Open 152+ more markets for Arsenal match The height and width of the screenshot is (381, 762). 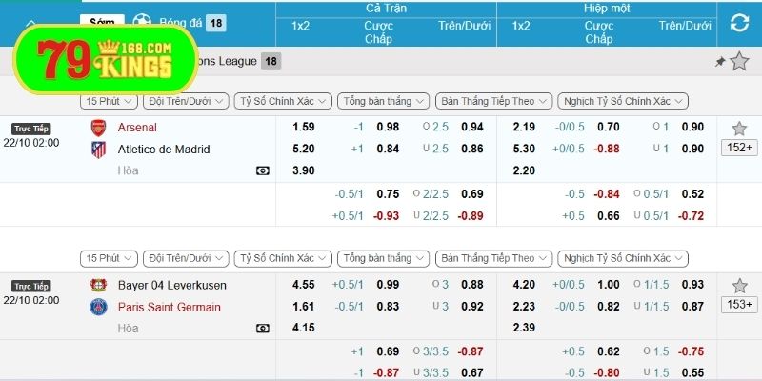[x=738, y=148]
